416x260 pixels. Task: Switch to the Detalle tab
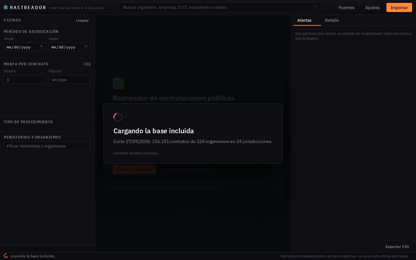pyautogui.click(x=332, y=20)
